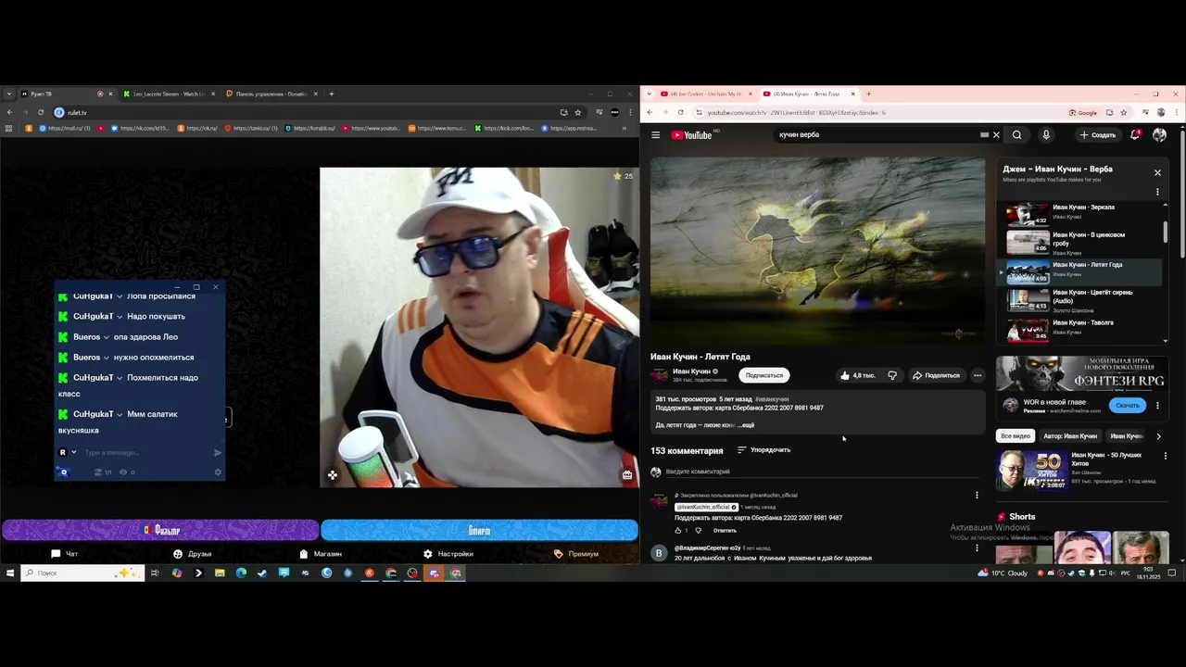Reply to pinned comment with Ответить

[x=725, y=531]
